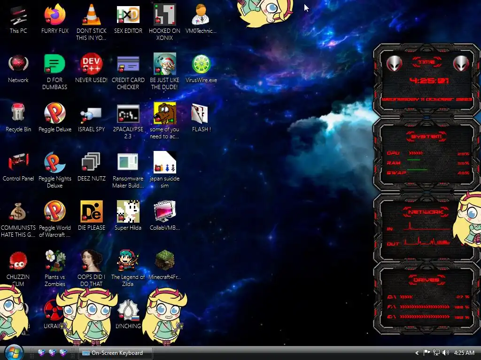Switch to On-Screen Keyboard taskbar button
481x360 pixels.
tap(116, 353)
